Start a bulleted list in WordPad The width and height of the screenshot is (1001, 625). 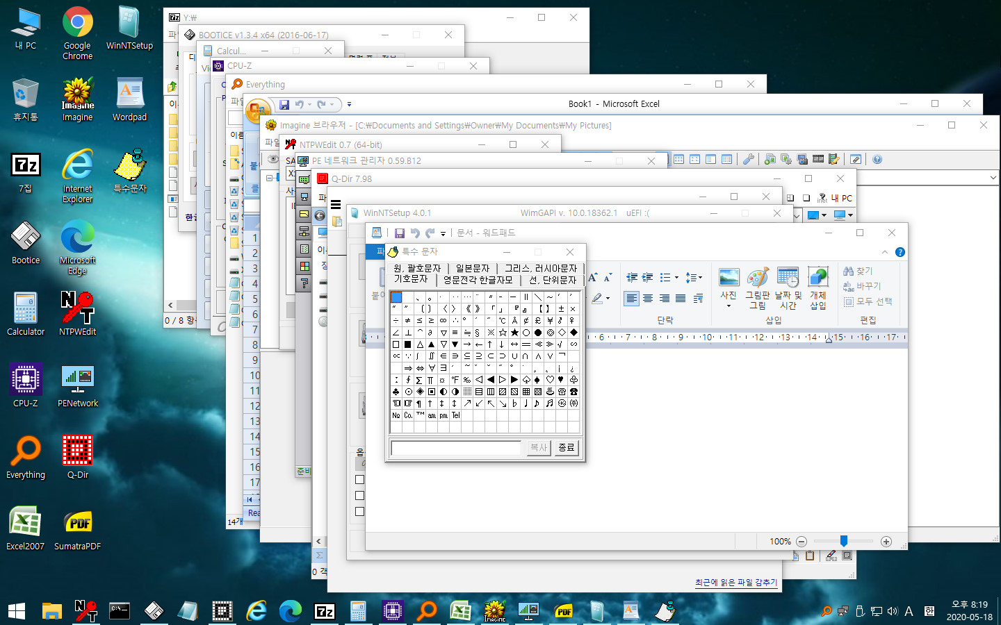pos(665,278)
